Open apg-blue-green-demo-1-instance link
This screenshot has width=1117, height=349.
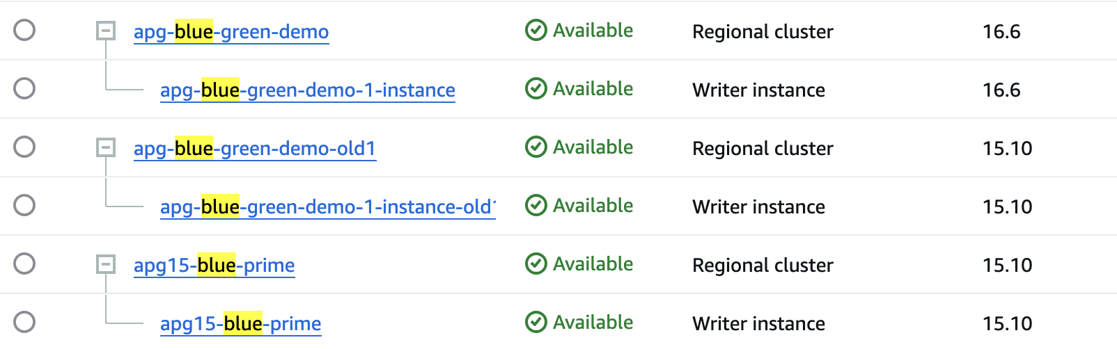(307, 90)
